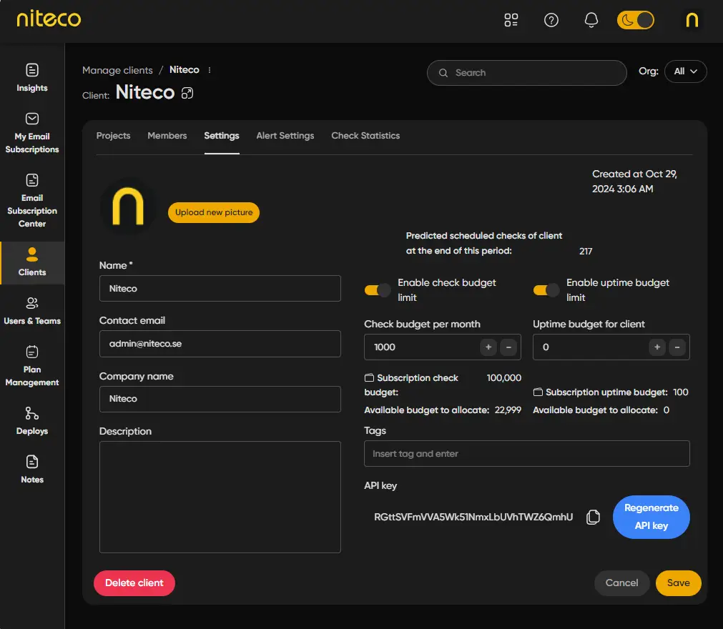Click Regenerate API key button

(x=651, y=517)
